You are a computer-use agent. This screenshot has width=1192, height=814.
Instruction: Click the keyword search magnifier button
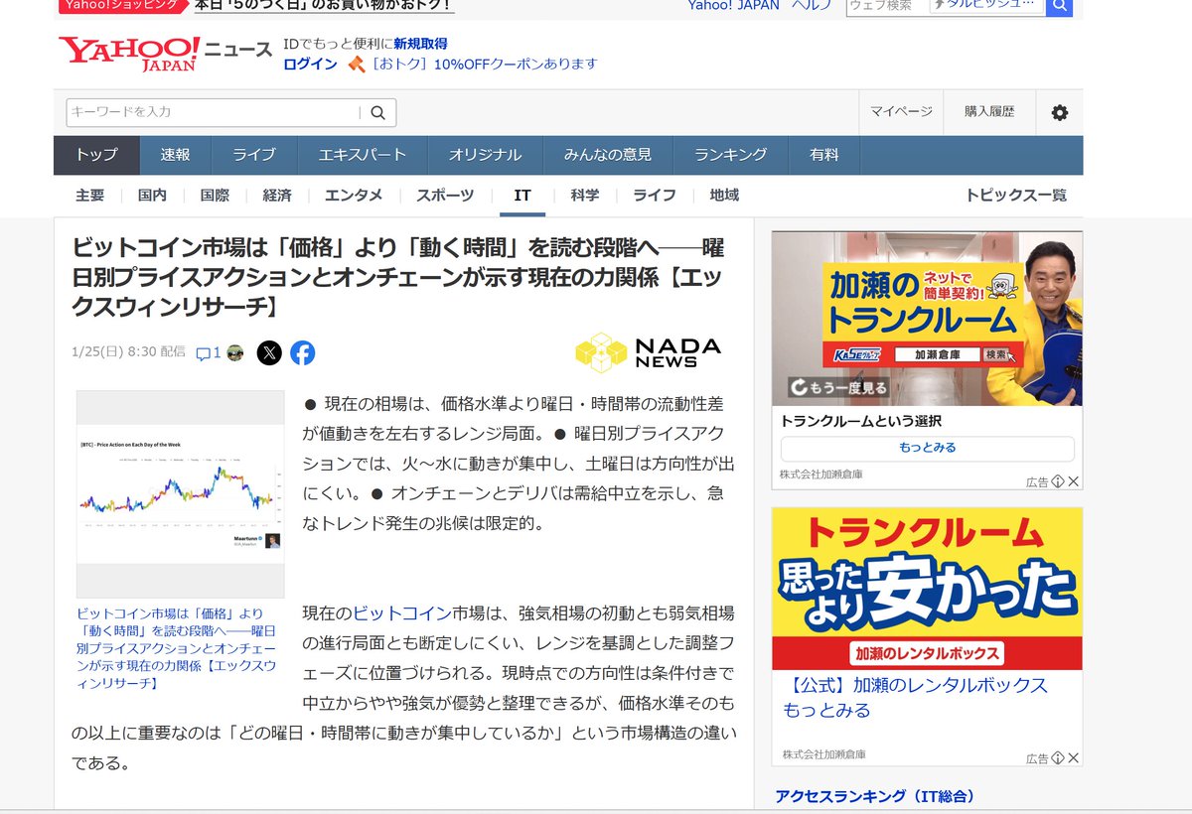377,112
